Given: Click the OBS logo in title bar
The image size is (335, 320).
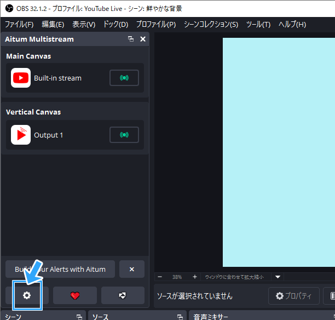Looking at the screenshot, I should click(9, 9).
